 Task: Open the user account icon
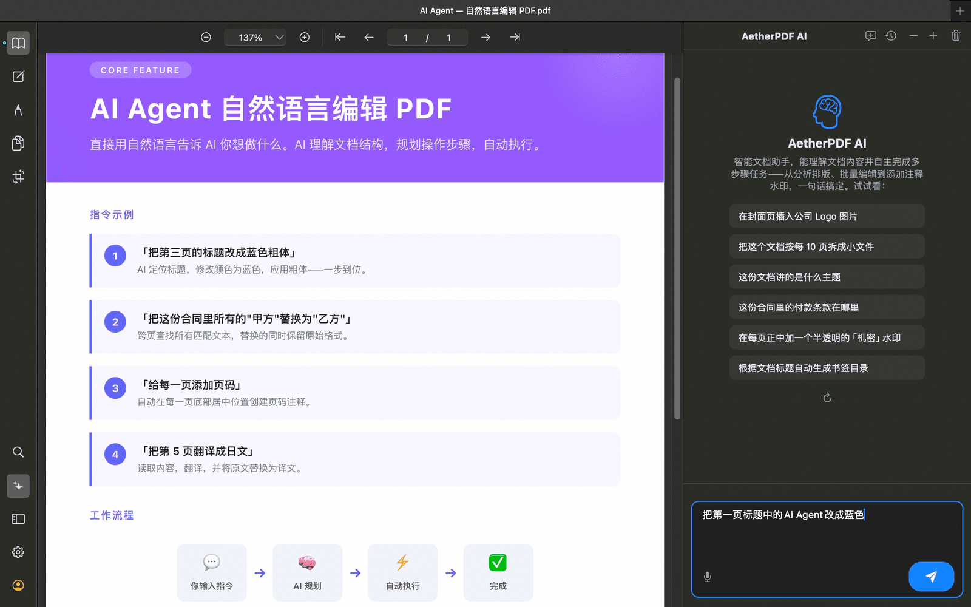[x=18, y=585]
